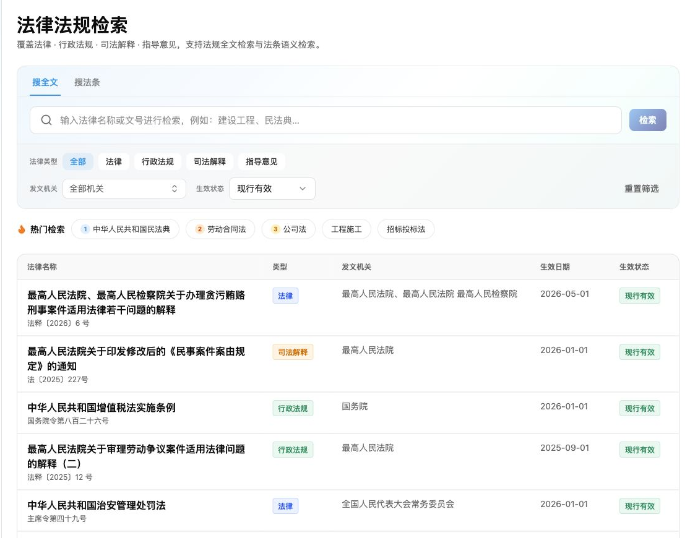Switch to the 搜全文 tab
The height and width of the screenshot is (538, 690).
click(x=45, y=82)
